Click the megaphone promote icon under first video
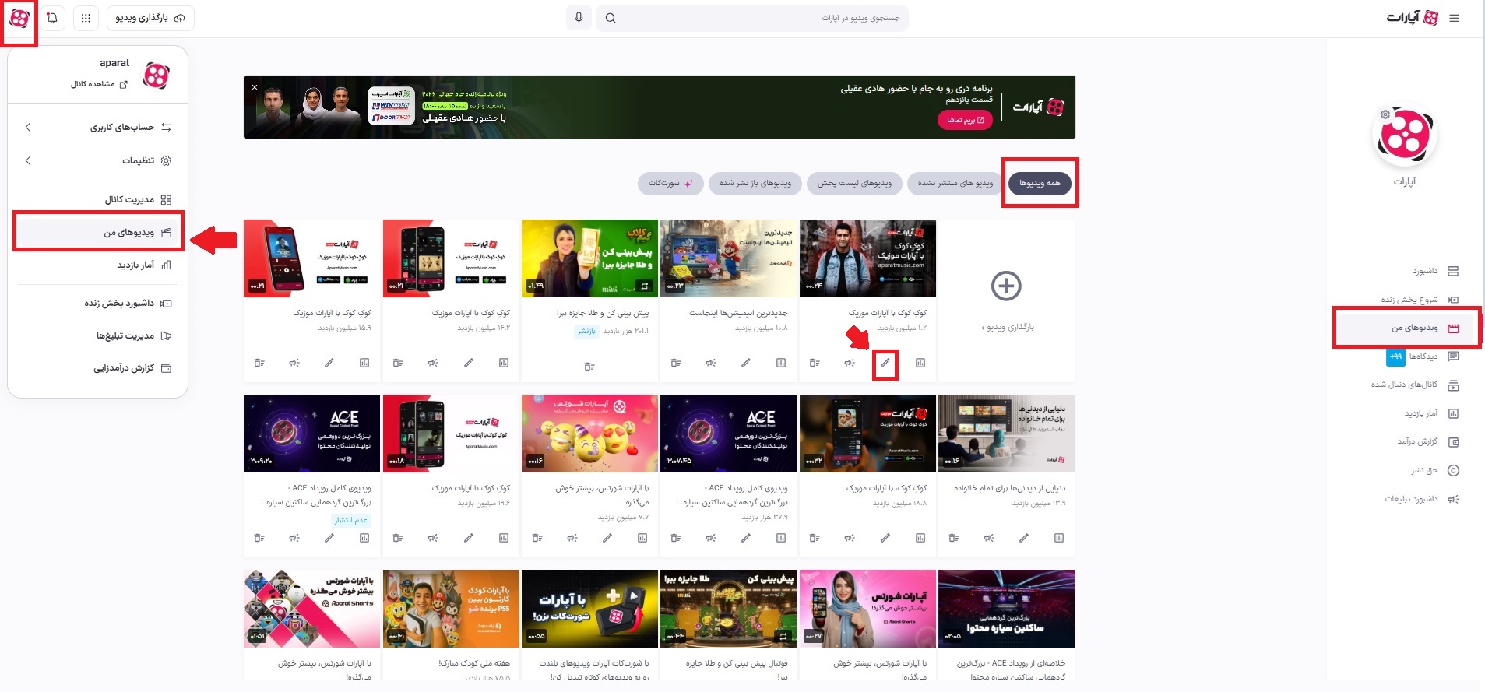 (850, 363)
